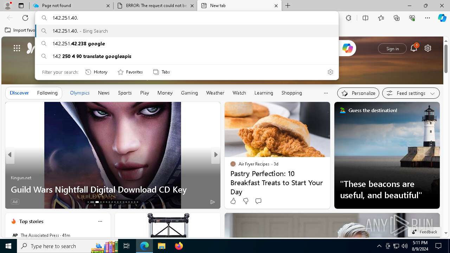Viewport: 450px width, 253px height.
Task: Filter search by History
Action: pyautogui.click(x=97, y=72)
